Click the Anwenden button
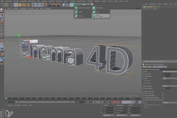Screen dimensions: 177x118 (135, 115)
